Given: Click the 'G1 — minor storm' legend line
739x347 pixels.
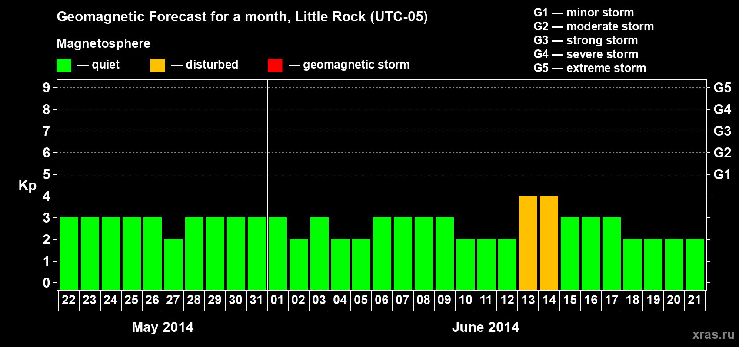Looking at the screenshot, I should (584, 13).
